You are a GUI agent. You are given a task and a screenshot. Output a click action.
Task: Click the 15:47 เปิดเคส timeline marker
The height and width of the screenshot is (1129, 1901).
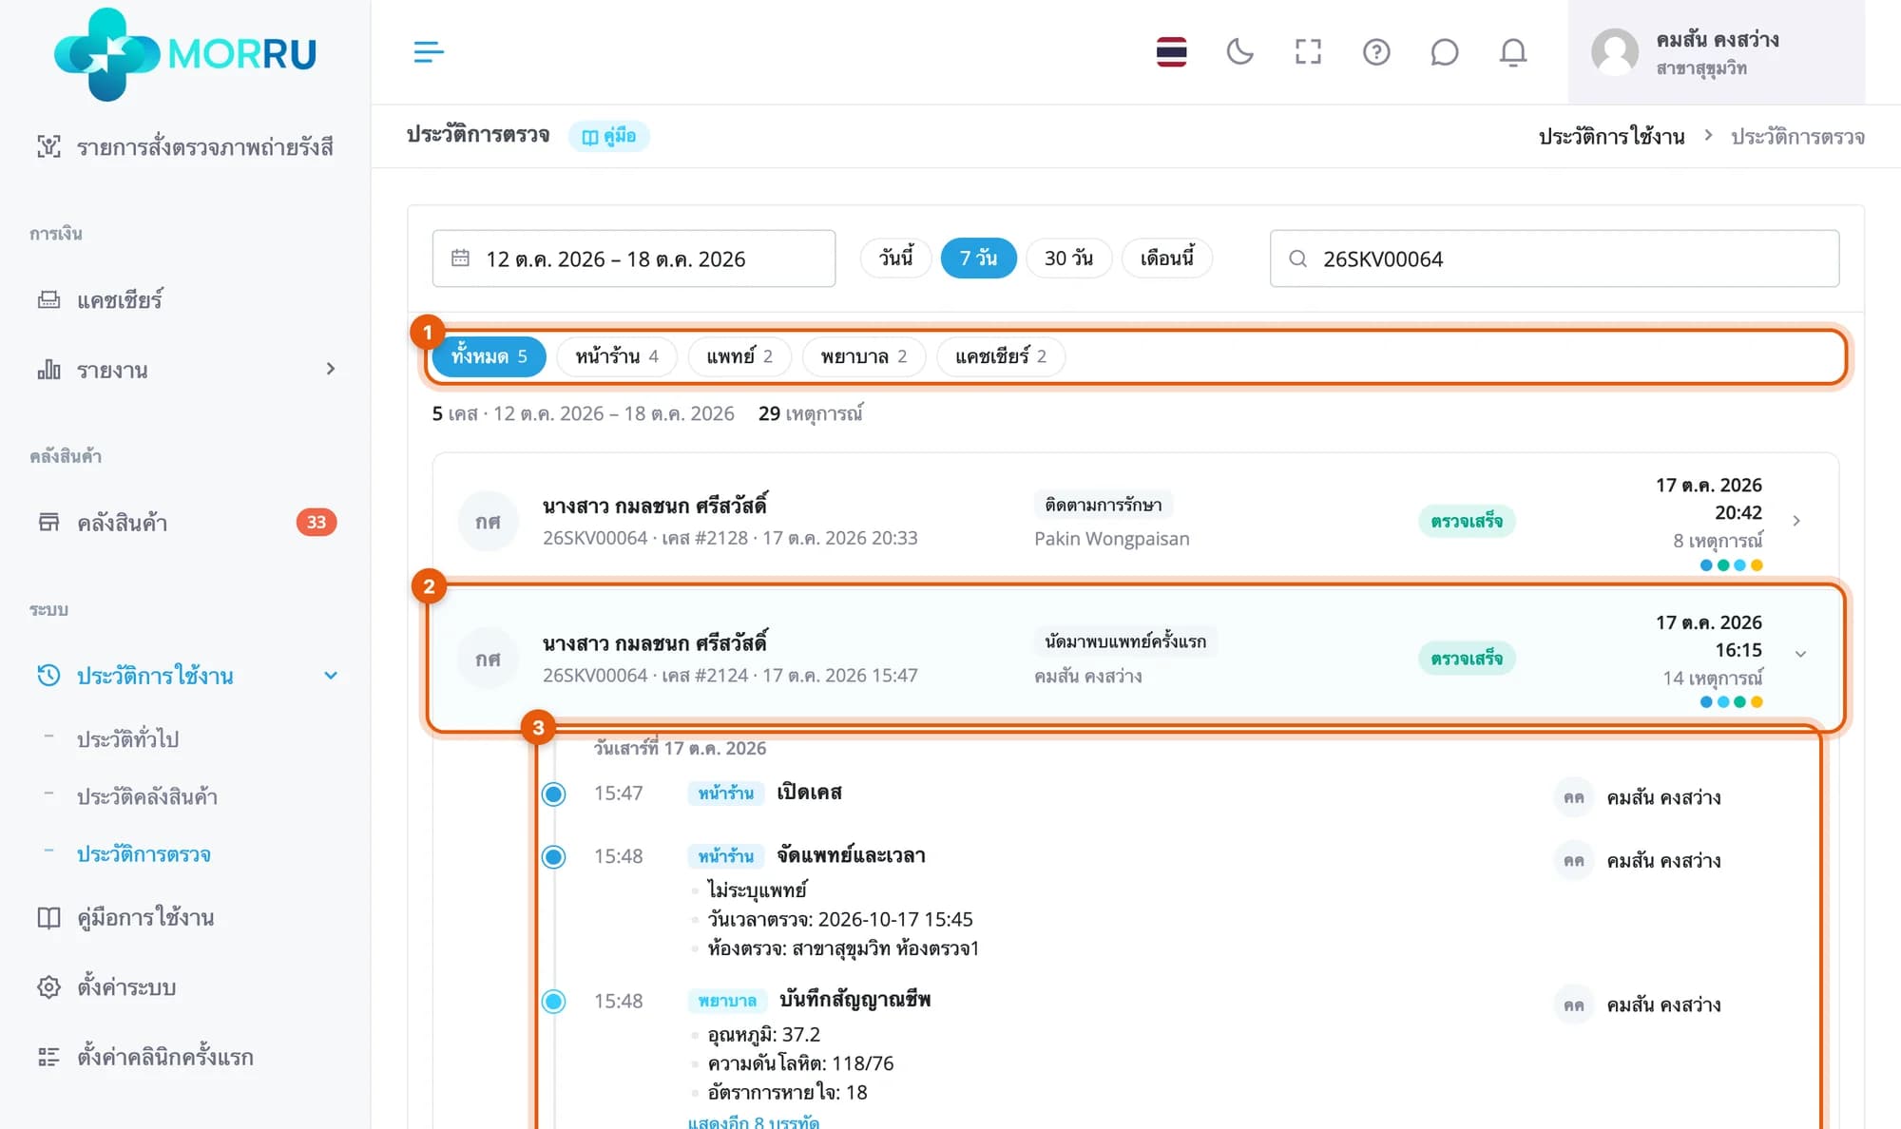tap(553, 794)
